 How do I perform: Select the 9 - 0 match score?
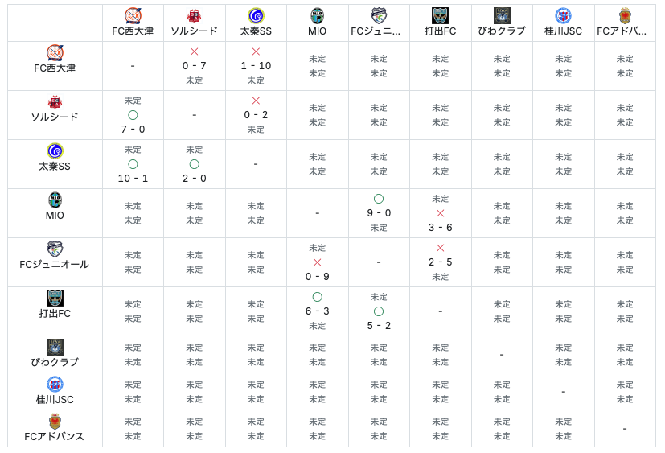pyautogui.click(x=379, y=213)
